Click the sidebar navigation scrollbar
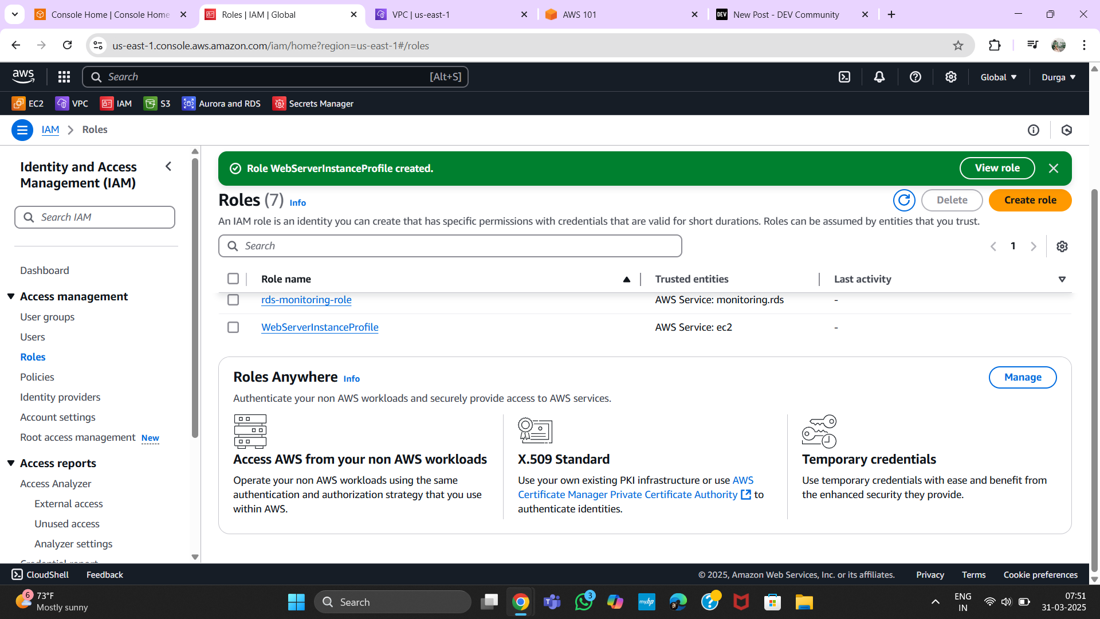The image size is (1100, 619). point(195,298)
